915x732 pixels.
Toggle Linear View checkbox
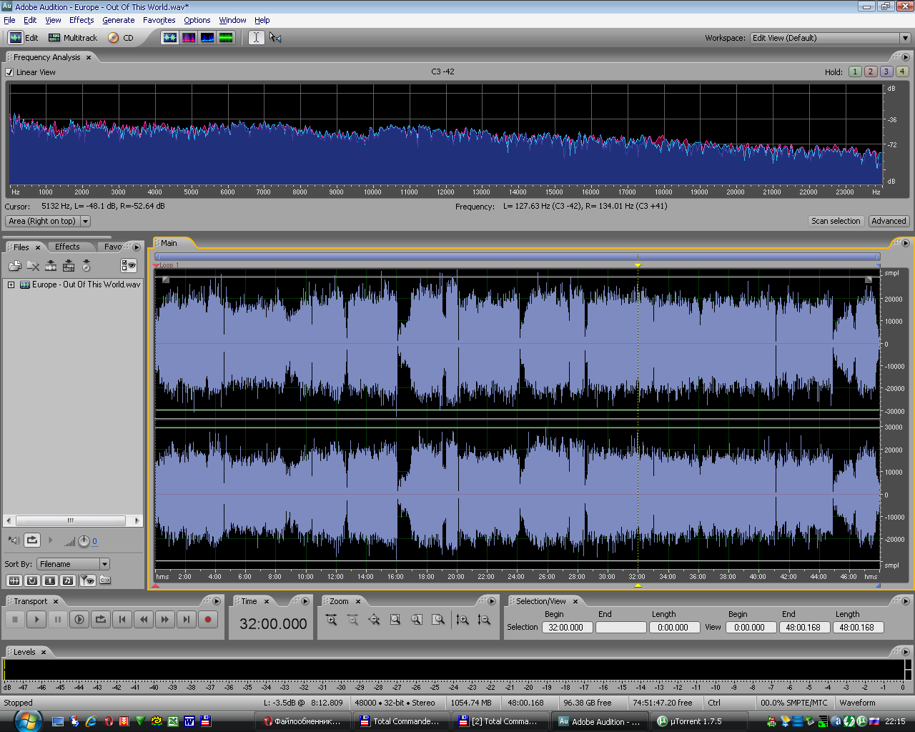(9, 72)
